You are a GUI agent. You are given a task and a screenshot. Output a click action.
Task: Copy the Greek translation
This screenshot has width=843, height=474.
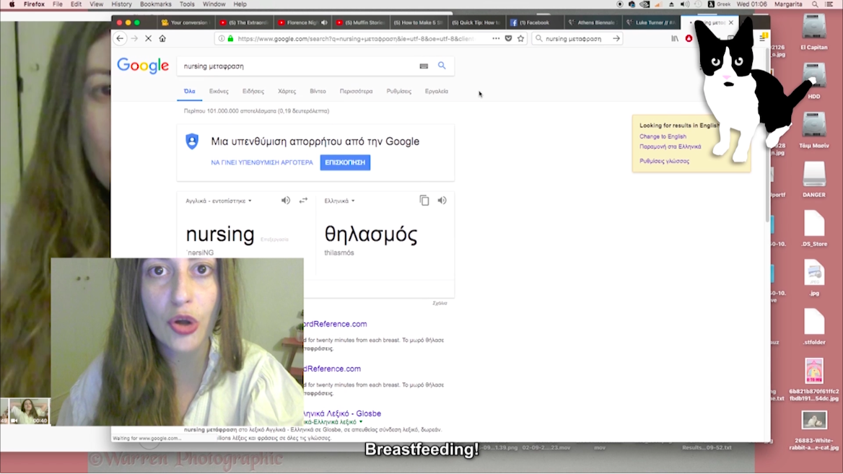tap(424, 201)
